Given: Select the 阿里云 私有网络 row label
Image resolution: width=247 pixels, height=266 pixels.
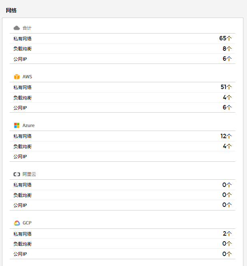Looking at the screenshot, I should pyautogui.click(x=22, y=185).
